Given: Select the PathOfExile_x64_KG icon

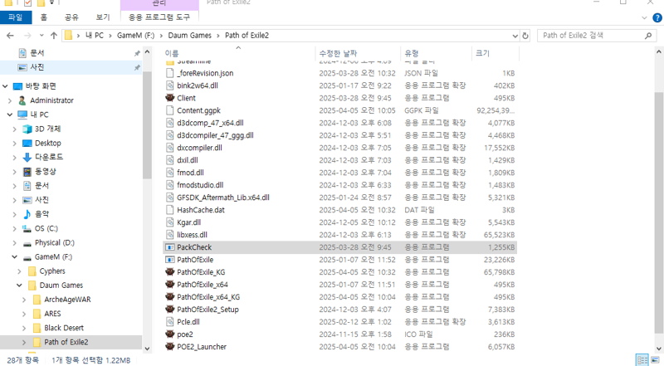Looking at the screenshot, I should tap(170, 297).
